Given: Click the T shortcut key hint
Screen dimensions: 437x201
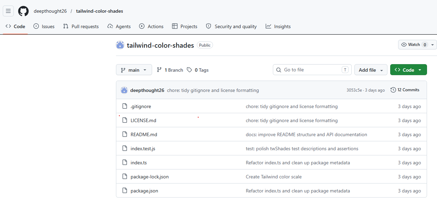Looking at the screenshot, I should [345, 70].
